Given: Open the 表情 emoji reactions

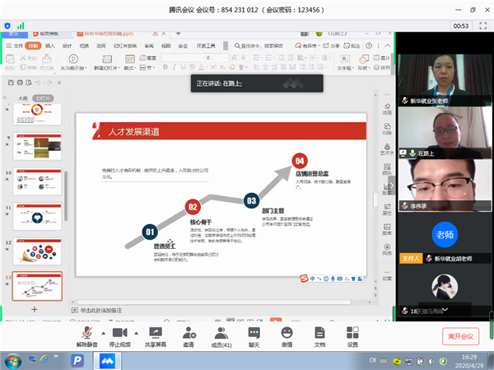Looking at the screenshot, I should click(x=287, y=334).
